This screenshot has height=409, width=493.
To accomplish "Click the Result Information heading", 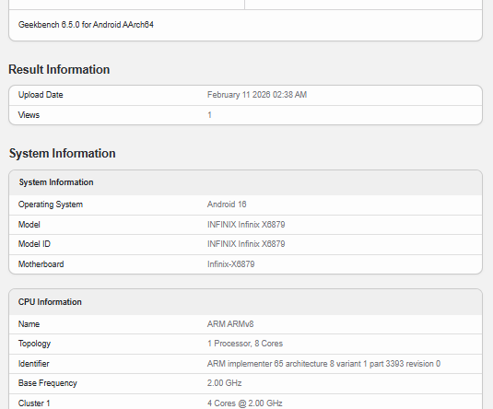I will point(59,69).
